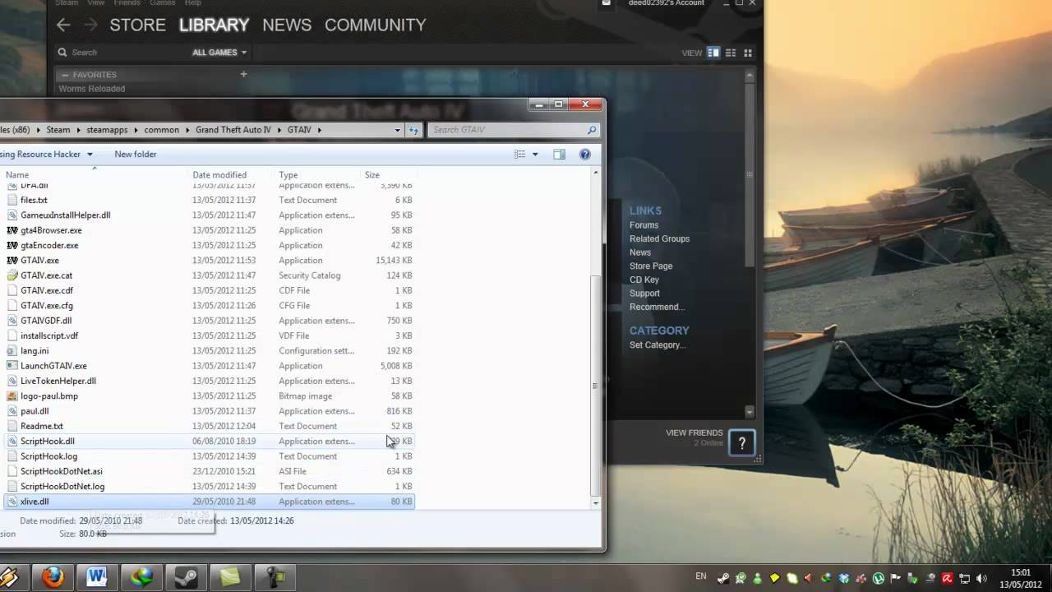
Task: Click the volume speaker tray icon
Action: (x=981, y=578)
